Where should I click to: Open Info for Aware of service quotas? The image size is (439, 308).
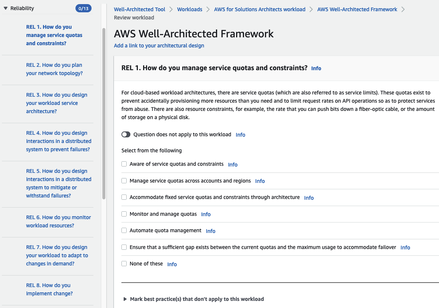coord(233,165)
